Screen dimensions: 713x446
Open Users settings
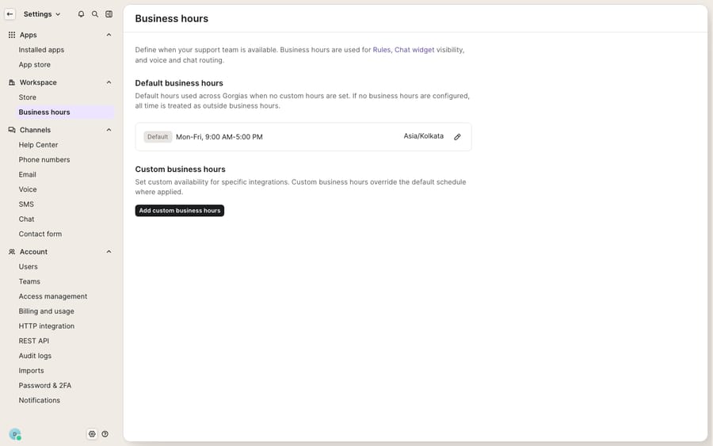point(29,266)
